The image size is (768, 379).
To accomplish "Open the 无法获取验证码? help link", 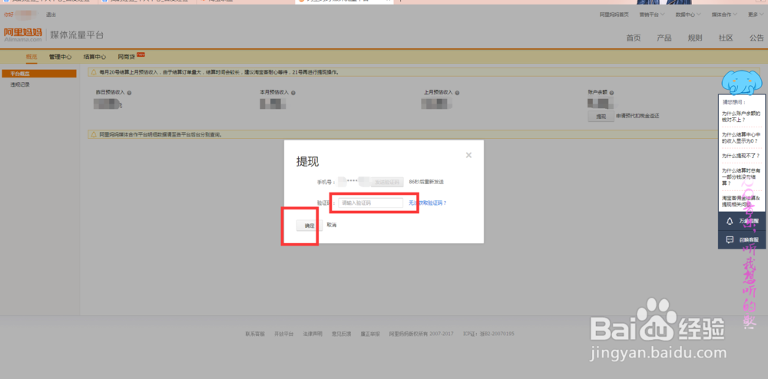I will (x=428, y=203).
